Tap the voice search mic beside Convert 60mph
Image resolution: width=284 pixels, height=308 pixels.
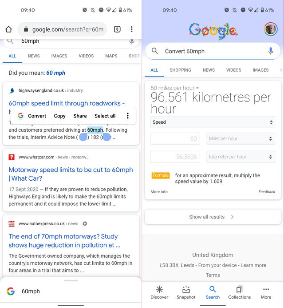(271, 51)
